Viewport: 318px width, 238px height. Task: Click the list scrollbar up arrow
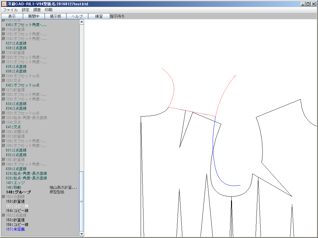pyautogui.click(x=82, y=22)
